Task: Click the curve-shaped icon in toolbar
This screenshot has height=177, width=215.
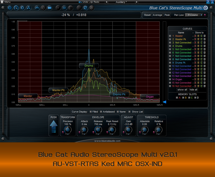Action: [x=37, y=8]
